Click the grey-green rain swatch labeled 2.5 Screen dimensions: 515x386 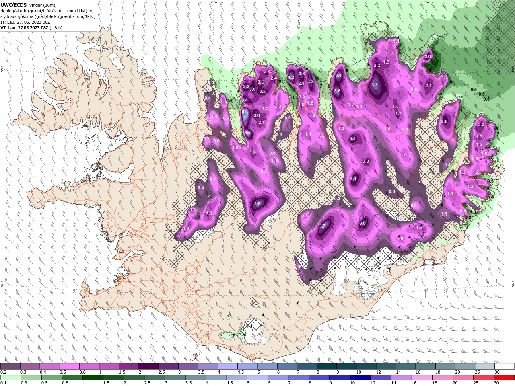click(154, 378)
